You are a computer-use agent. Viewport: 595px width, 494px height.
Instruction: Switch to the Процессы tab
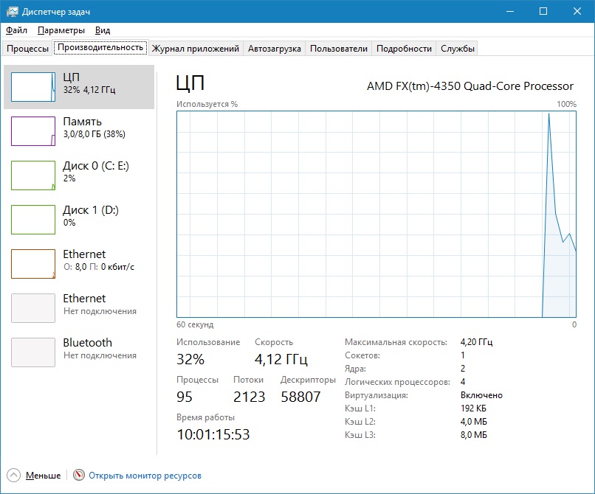pos(27,49)
